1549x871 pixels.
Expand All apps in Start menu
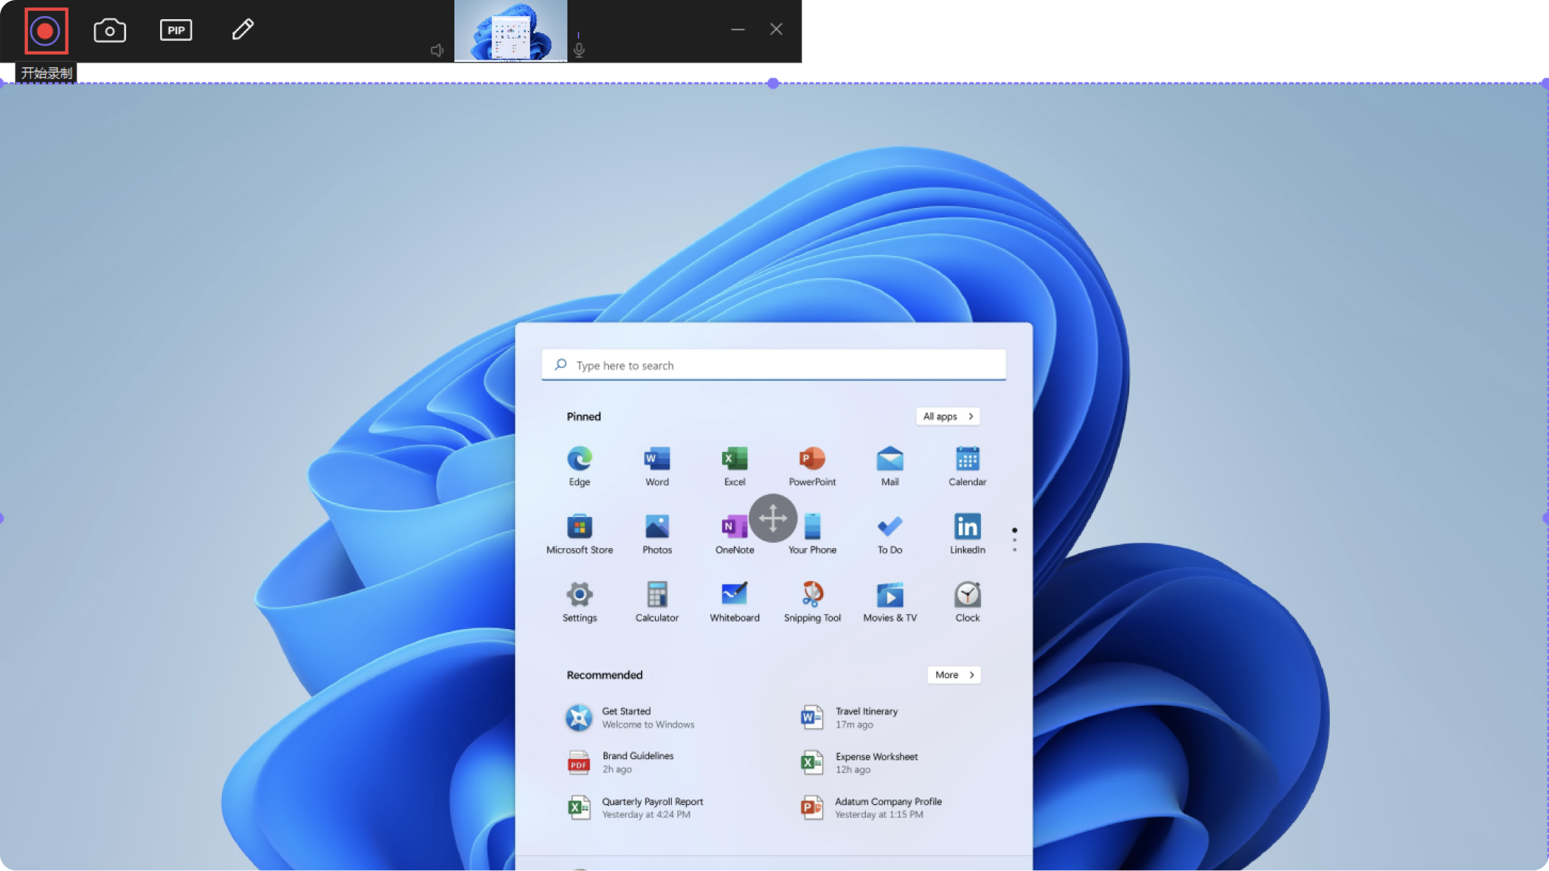point(947,416)
